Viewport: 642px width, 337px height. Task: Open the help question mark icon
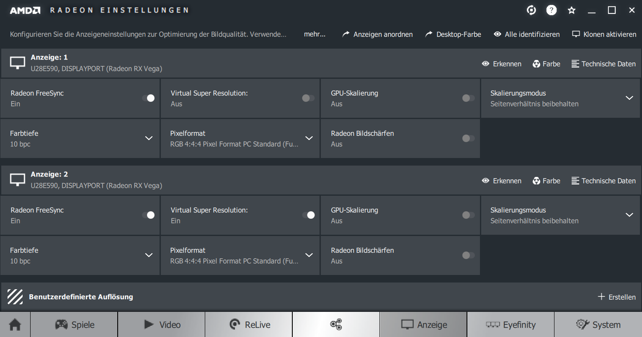click(552, 10)
